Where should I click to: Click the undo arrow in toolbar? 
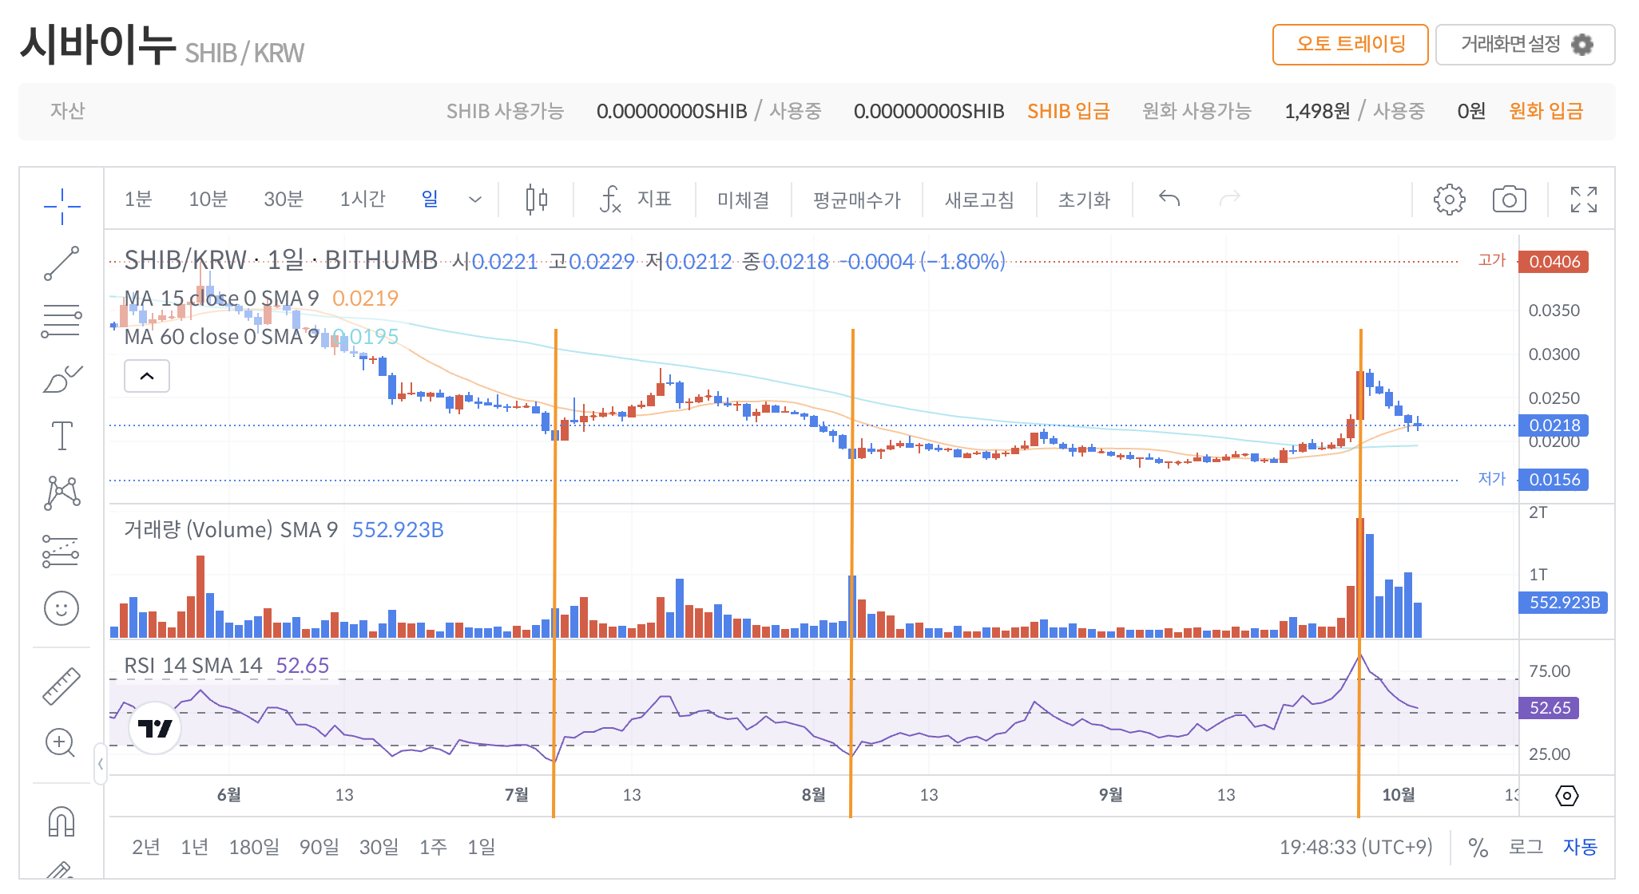coord(1169,198)
